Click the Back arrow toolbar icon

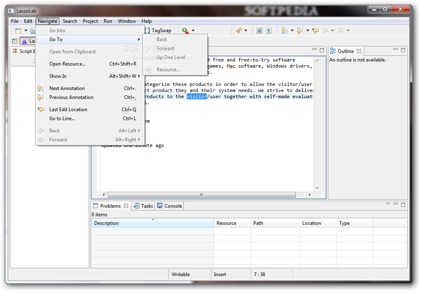click(x=325, y=31)
